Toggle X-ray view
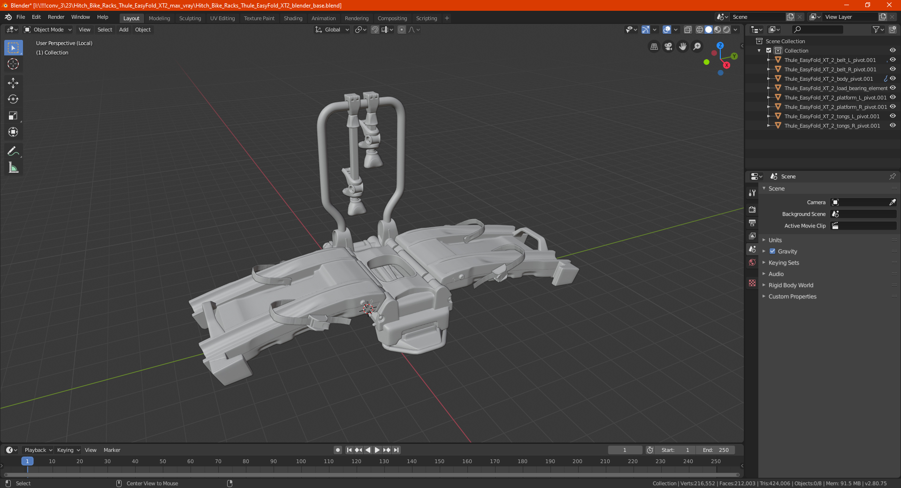The width and height of the screenshot is (901, 488). [x=687, y=30]
